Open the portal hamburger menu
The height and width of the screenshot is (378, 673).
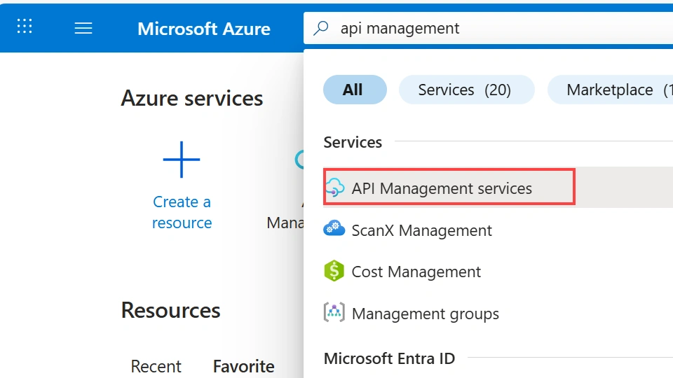(x=83, y=28)
